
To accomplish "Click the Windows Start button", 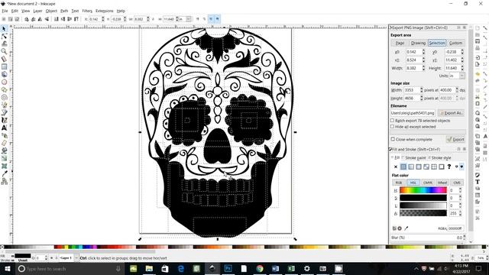I will pyautogui.click(x=7, y=268).
